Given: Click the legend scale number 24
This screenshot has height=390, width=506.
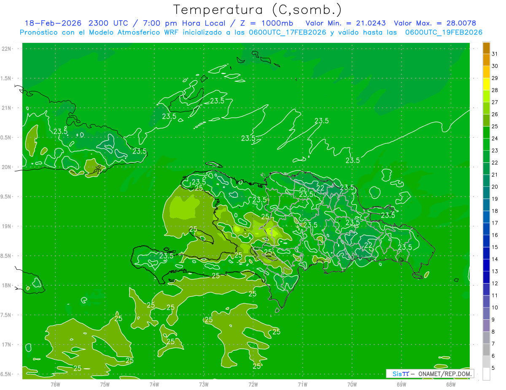Looking at the screenshot, I should [x=495, y=138].
